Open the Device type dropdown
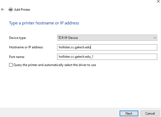 107,38
